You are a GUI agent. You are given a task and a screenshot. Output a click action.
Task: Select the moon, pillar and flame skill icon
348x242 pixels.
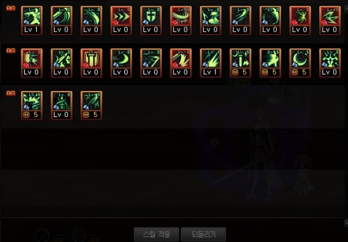click(x=241, y=63)
